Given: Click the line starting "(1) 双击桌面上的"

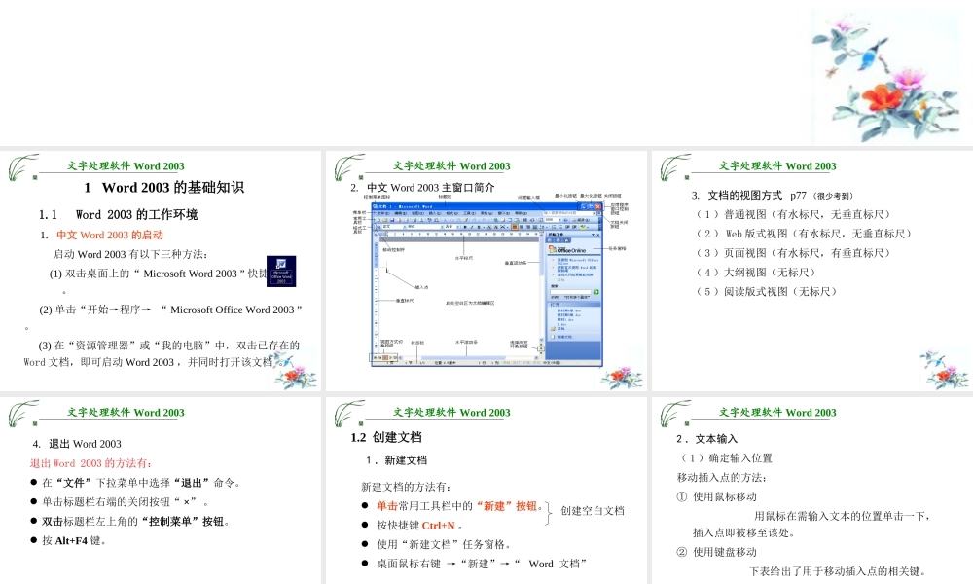Looking at the screenshot, I should pos(158,274).
